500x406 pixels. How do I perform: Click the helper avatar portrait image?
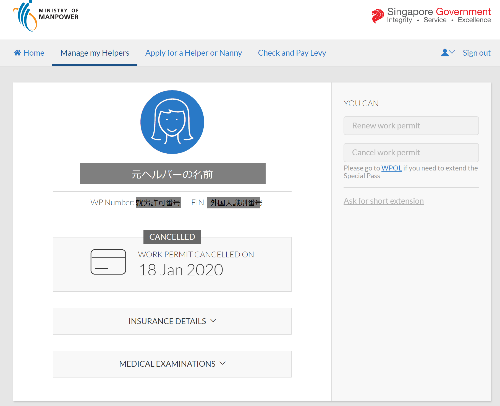(x=172, y=122)
